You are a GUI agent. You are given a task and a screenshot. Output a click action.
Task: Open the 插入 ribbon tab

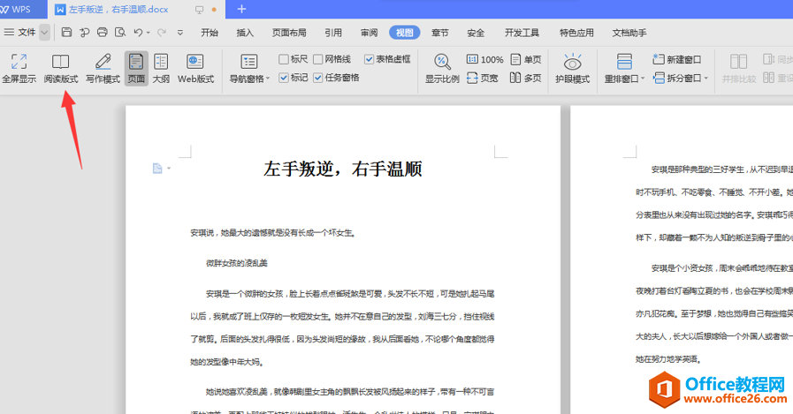pyautogui.click(x=245, y=33)
